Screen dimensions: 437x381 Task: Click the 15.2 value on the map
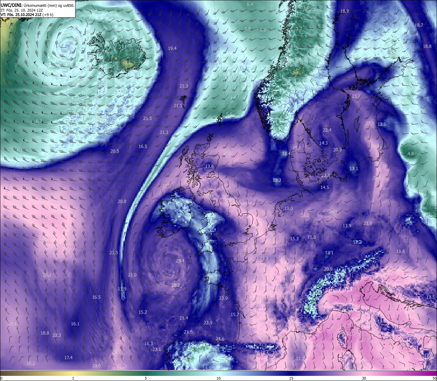[x=143, y=312]
